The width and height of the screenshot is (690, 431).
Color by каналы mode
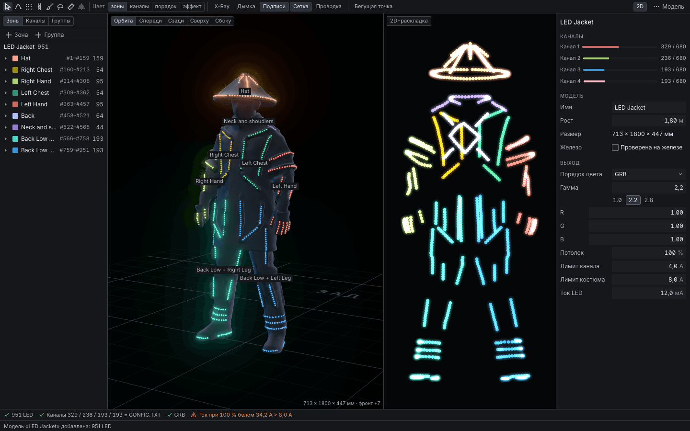pyautogui.click(x=139, y=7)
